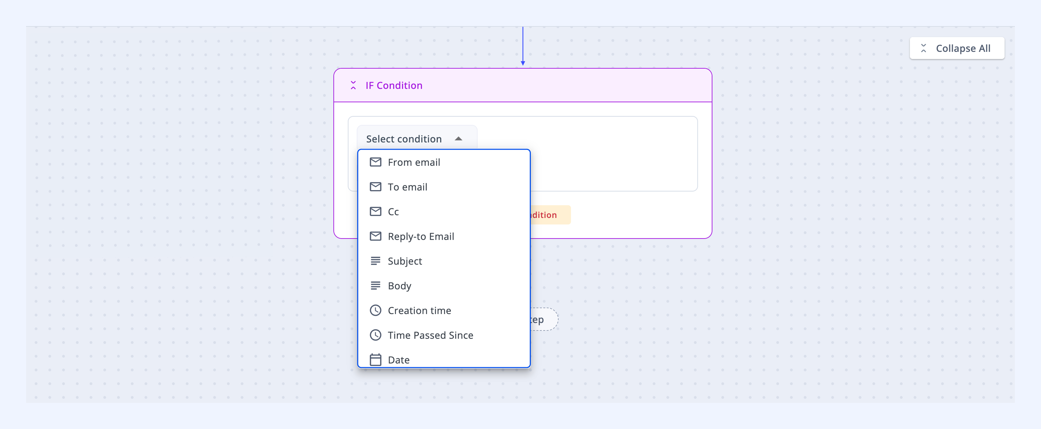Collapse the IF Condition block using its chevron icon
This screenshot has width=1041, height=429.
tap(353, 85)
